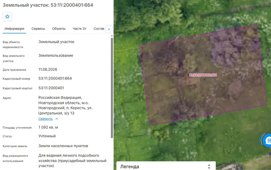Click the label Адрес
The height and width of the screenshot is (170, 271).
tap(7, 98)
